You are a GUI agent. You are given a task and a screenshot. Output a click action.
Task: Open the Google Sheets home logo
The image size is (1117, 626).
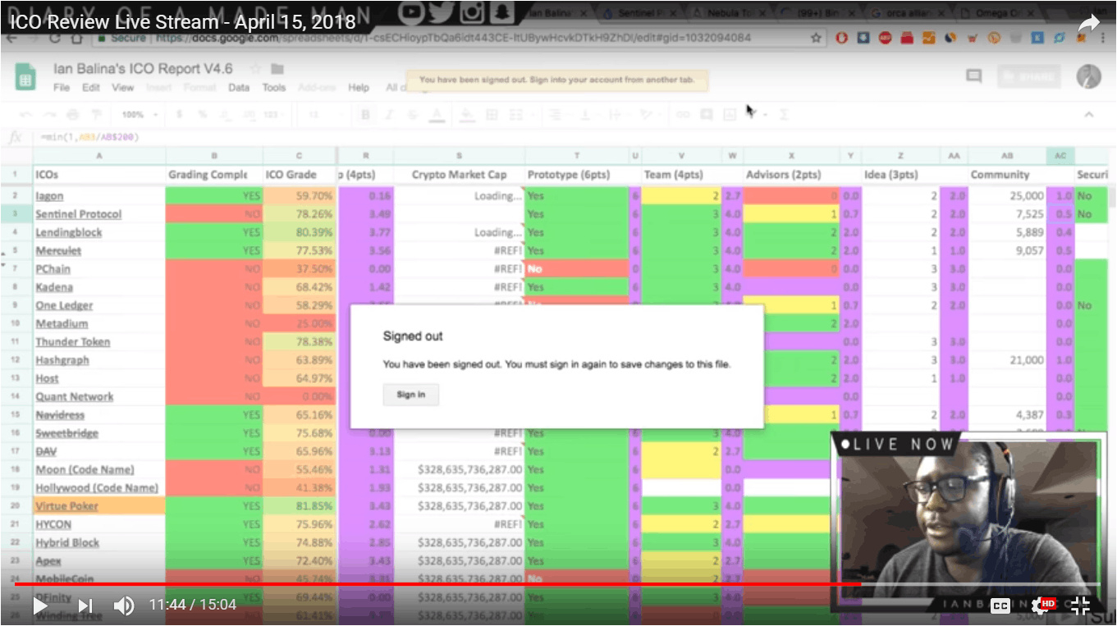coord(25,77)
